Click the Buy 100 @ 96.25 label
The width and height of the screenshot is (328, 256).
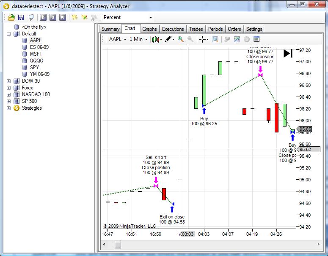[204, 121]
